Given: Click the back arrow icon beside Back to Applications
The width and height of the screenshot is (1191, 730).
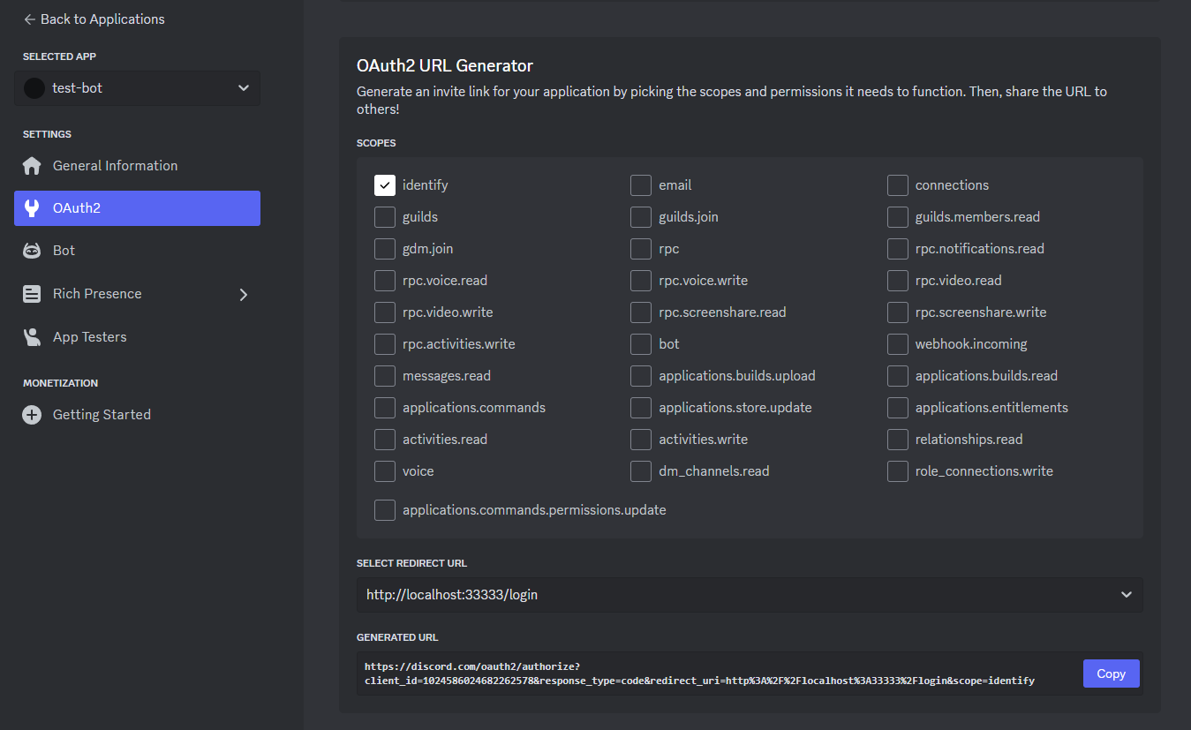Looking at the screenshot, I should (30, 19).
